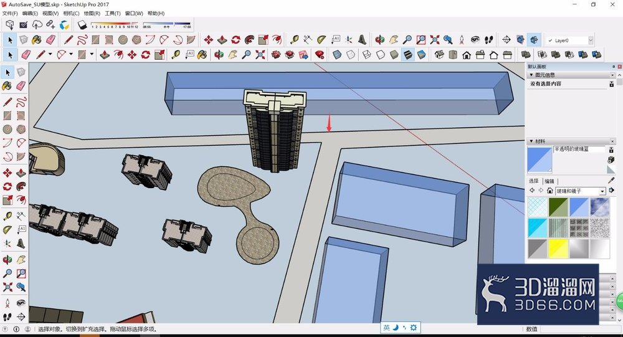The image size is (623, 337).
Task: Adjust the time-of-day shadow slider
Action: (x=167, y=25)
